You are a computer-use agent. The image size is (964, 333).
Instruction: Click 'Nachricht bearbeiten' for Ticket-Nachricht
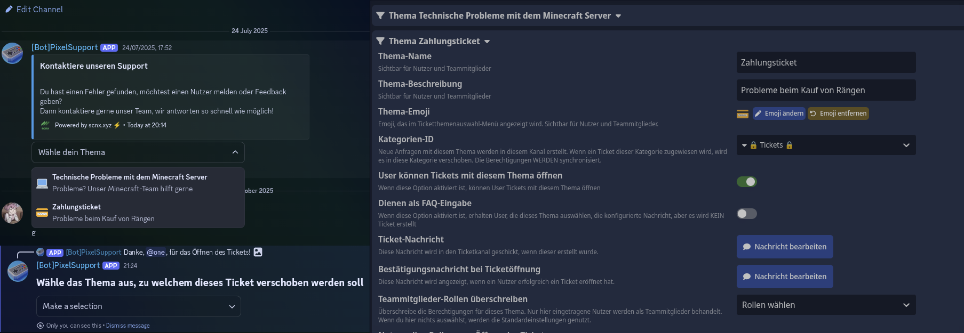784,247
